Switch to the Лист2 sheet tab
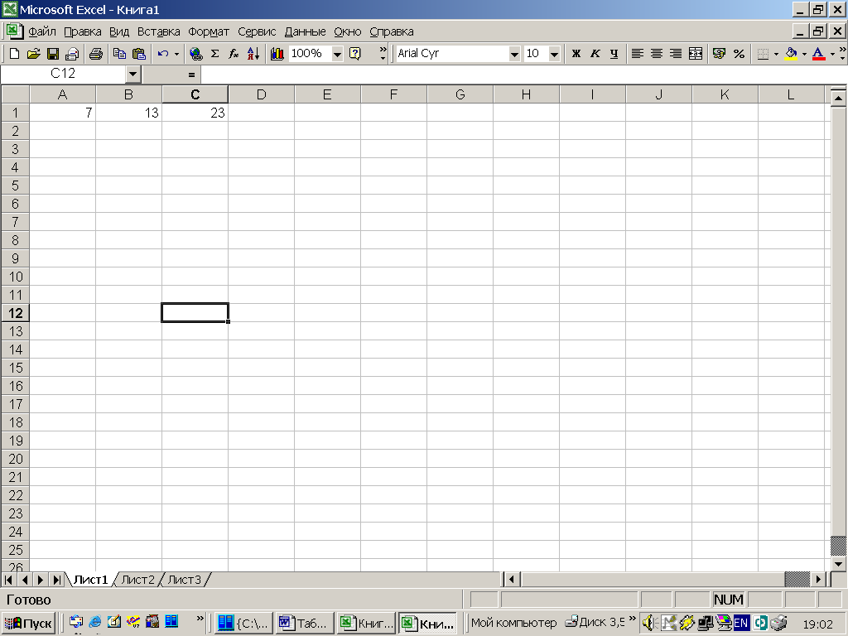848x636 pixels. point(138,580)
